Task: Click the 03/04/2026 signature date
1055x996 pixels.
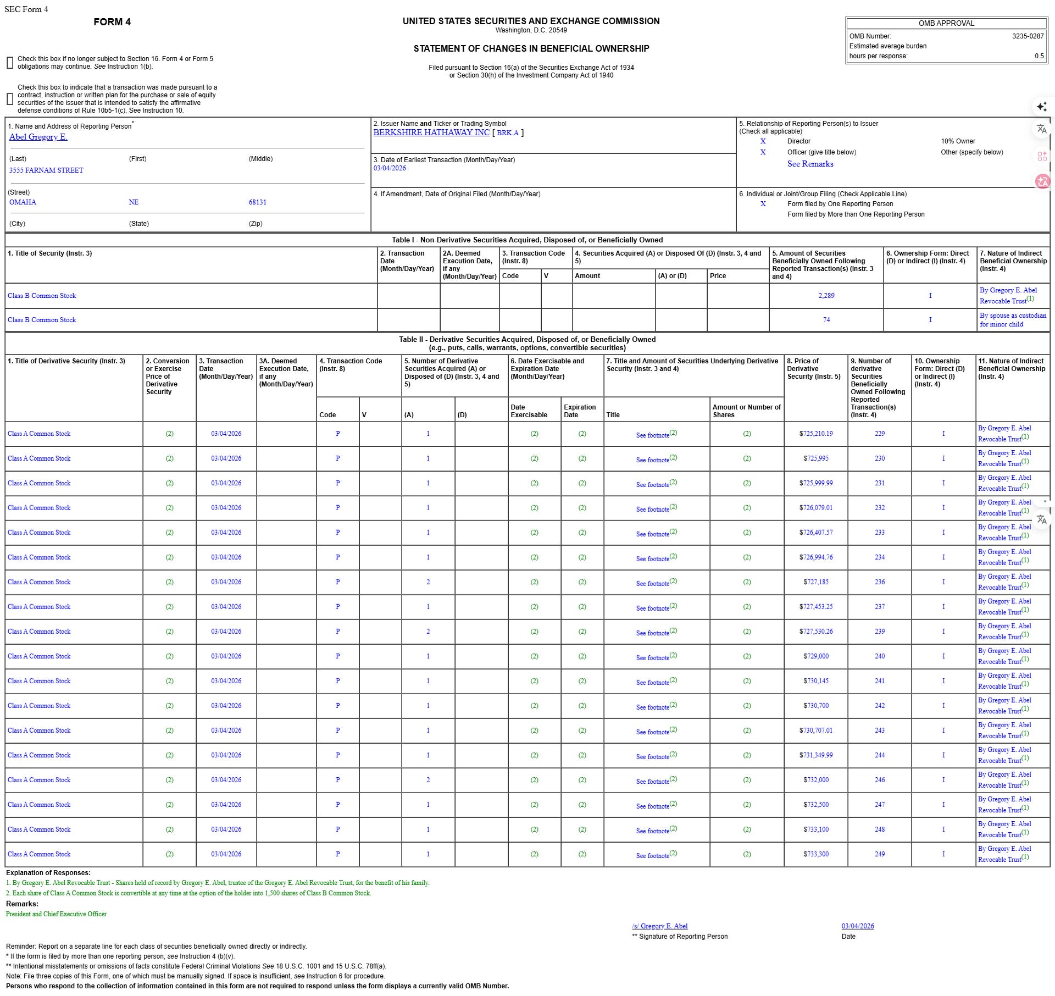Action: [x=857, y=926]
